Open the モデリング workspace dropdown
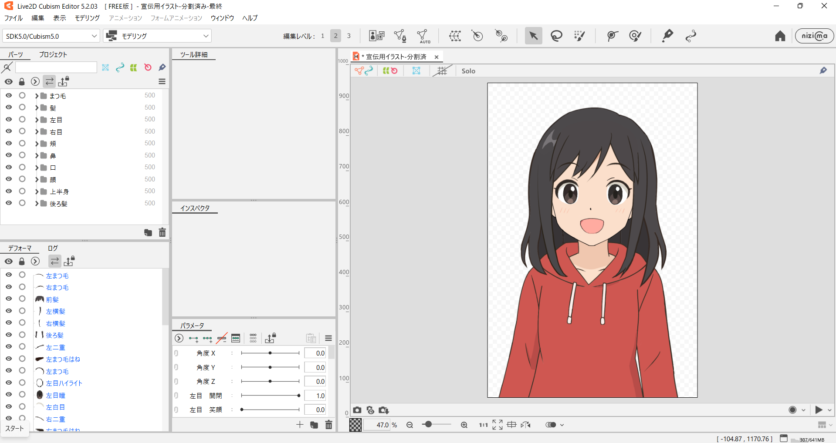The height and width of the screenshot is (443, 836). 157,36
